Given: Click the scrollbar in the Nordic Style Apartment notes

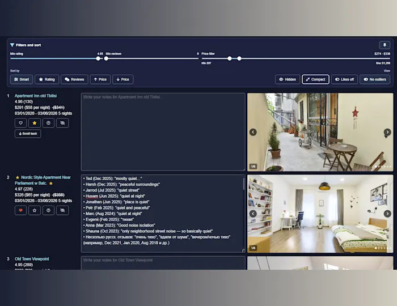Looking at the screenshot, I should click(243, 184).
